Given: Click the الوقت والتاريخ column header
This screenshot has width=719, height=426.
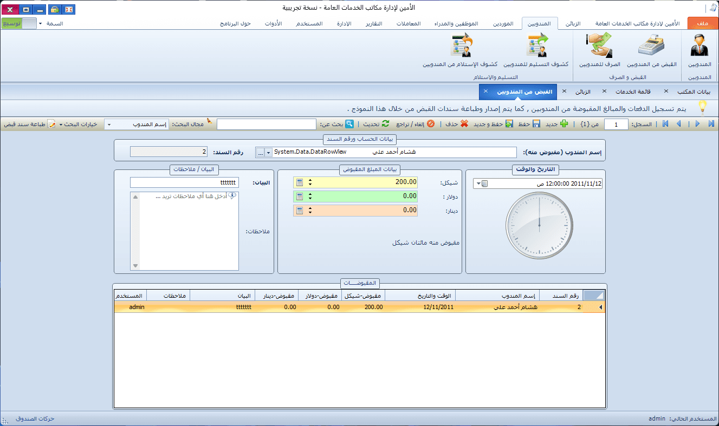Looking at the screenshot, I should [420, 296].
